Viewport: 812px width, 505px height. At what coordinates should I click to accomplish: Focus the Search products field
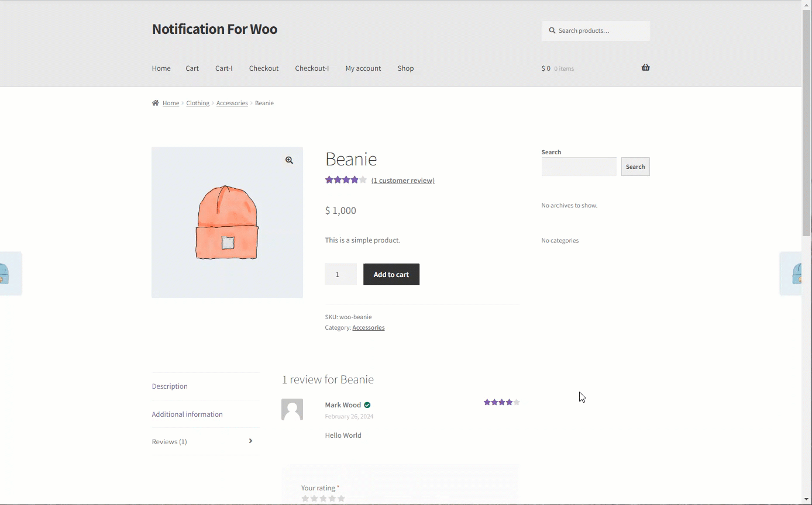tap(596, 30)
